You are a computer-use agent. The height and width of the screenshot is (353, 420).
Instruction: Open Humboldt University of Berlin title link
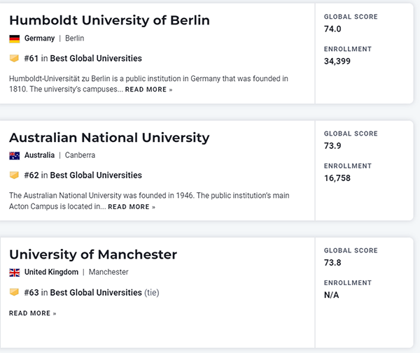tap(109, 20)
